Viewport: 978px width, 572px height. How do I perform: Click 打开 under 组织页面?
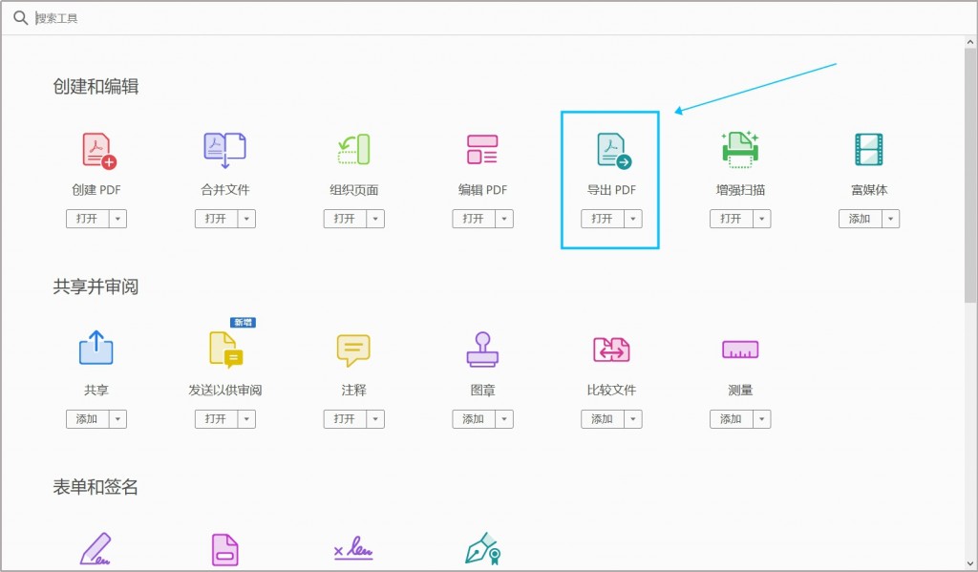pyautogui.click(x=344, y=219)
